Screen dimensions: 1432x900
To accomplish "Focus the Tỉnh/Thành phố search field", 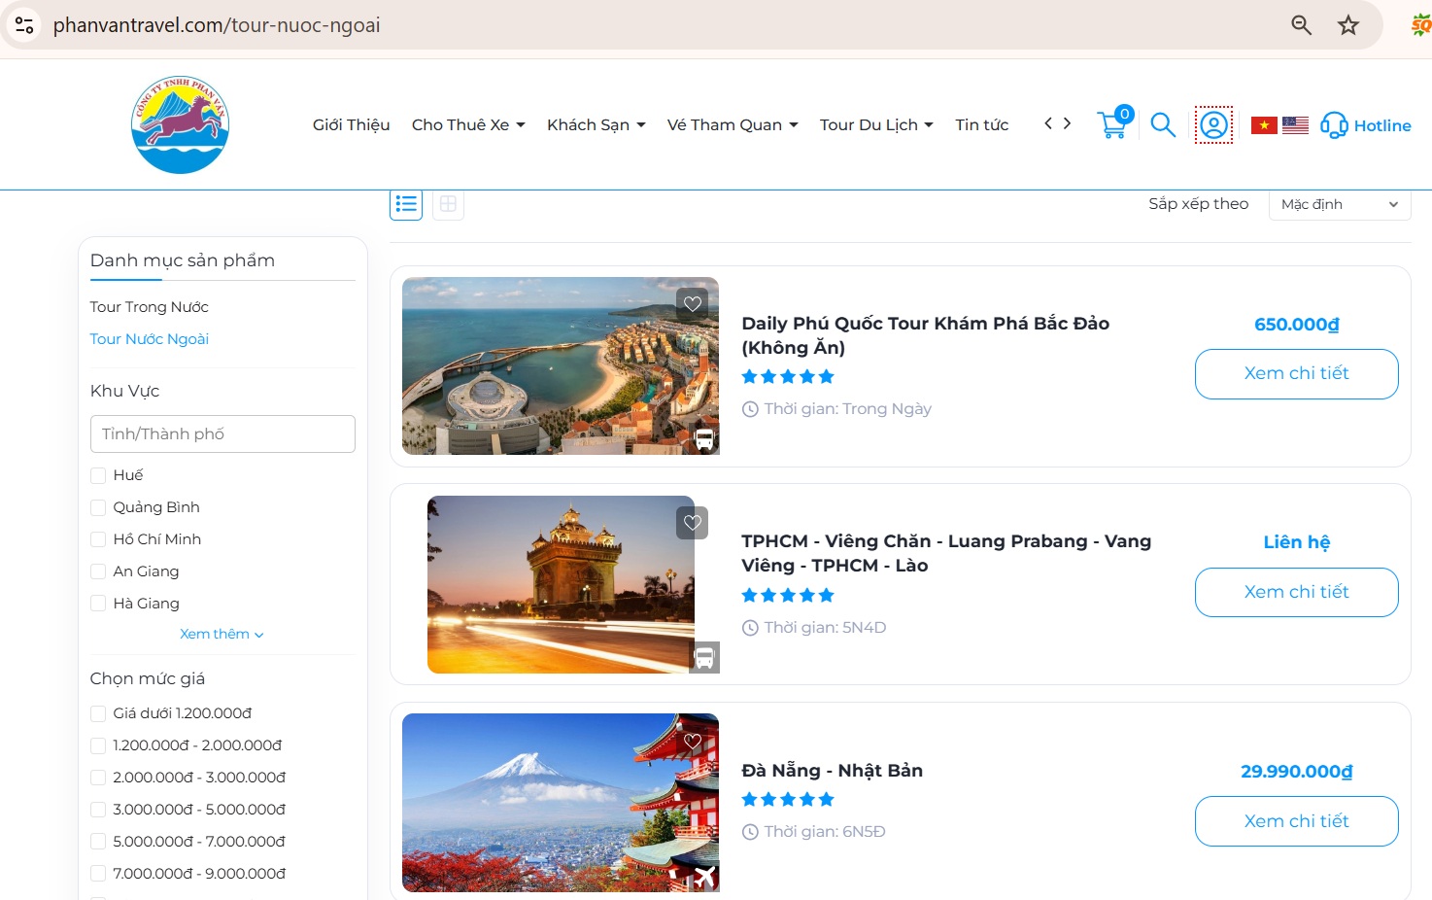I will tap(222, 433).
